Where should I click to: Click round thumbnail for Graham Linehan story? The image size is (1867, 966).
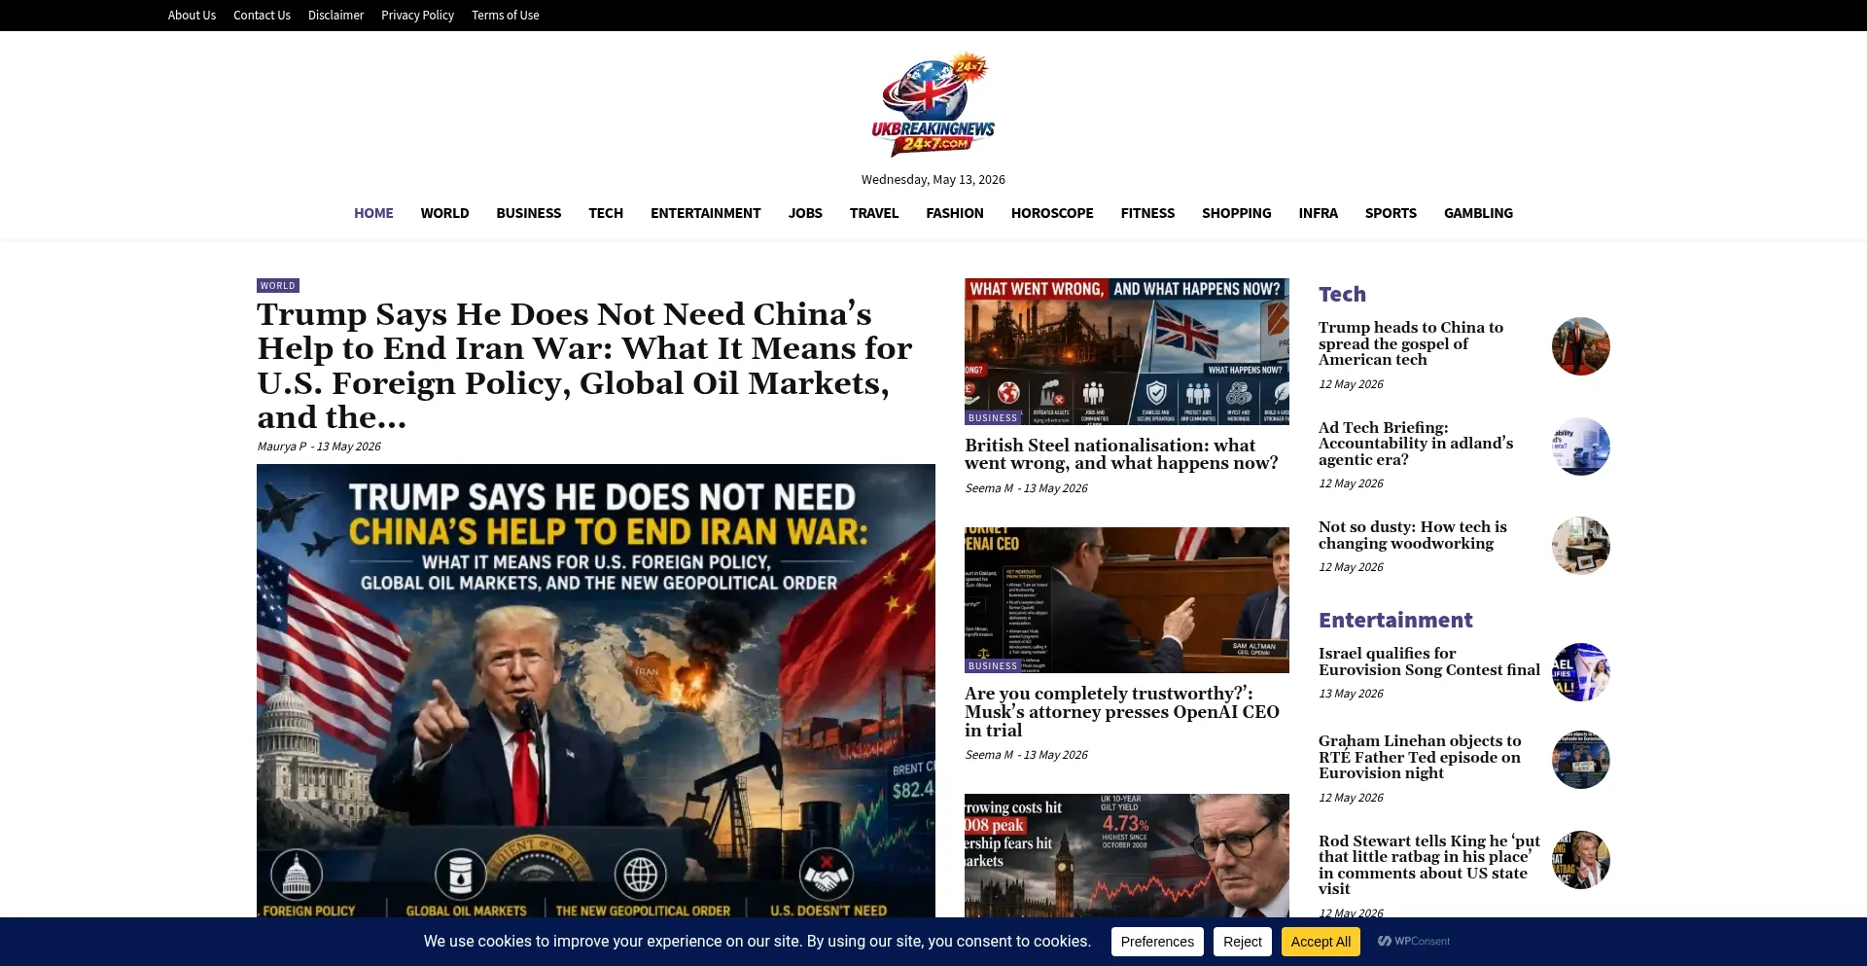[x=1580, y=760]
